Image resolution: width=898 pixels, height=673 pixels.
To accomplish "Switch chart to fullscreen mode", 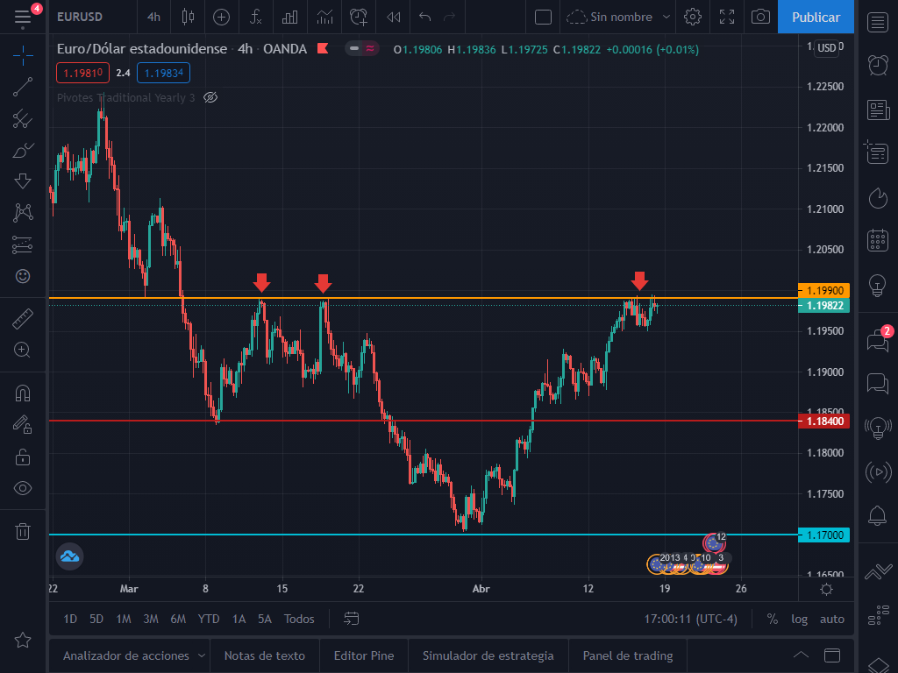I will 727,18.
